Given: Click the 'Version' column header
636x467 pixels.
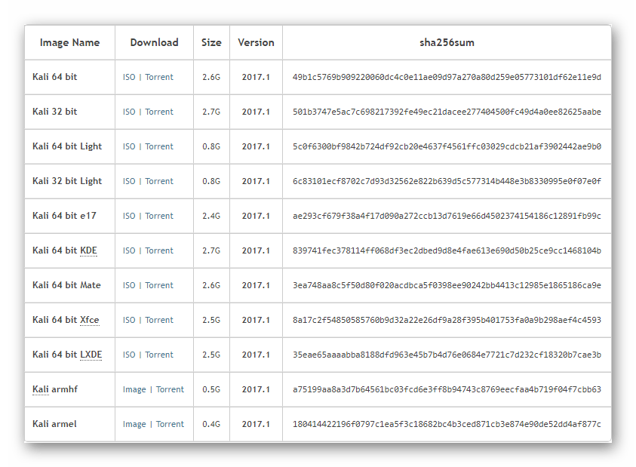Looking at the screenshot, I should 256,42.
